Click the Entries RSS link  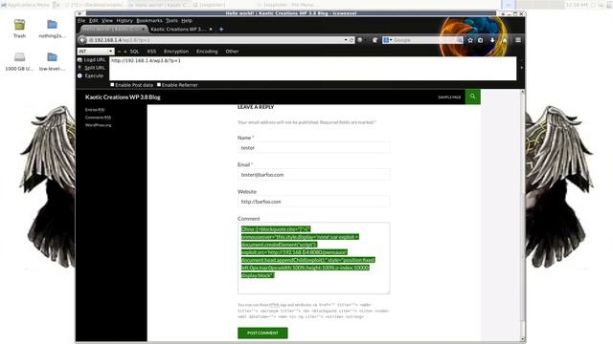pyautogui.click(x=95, y=110)
